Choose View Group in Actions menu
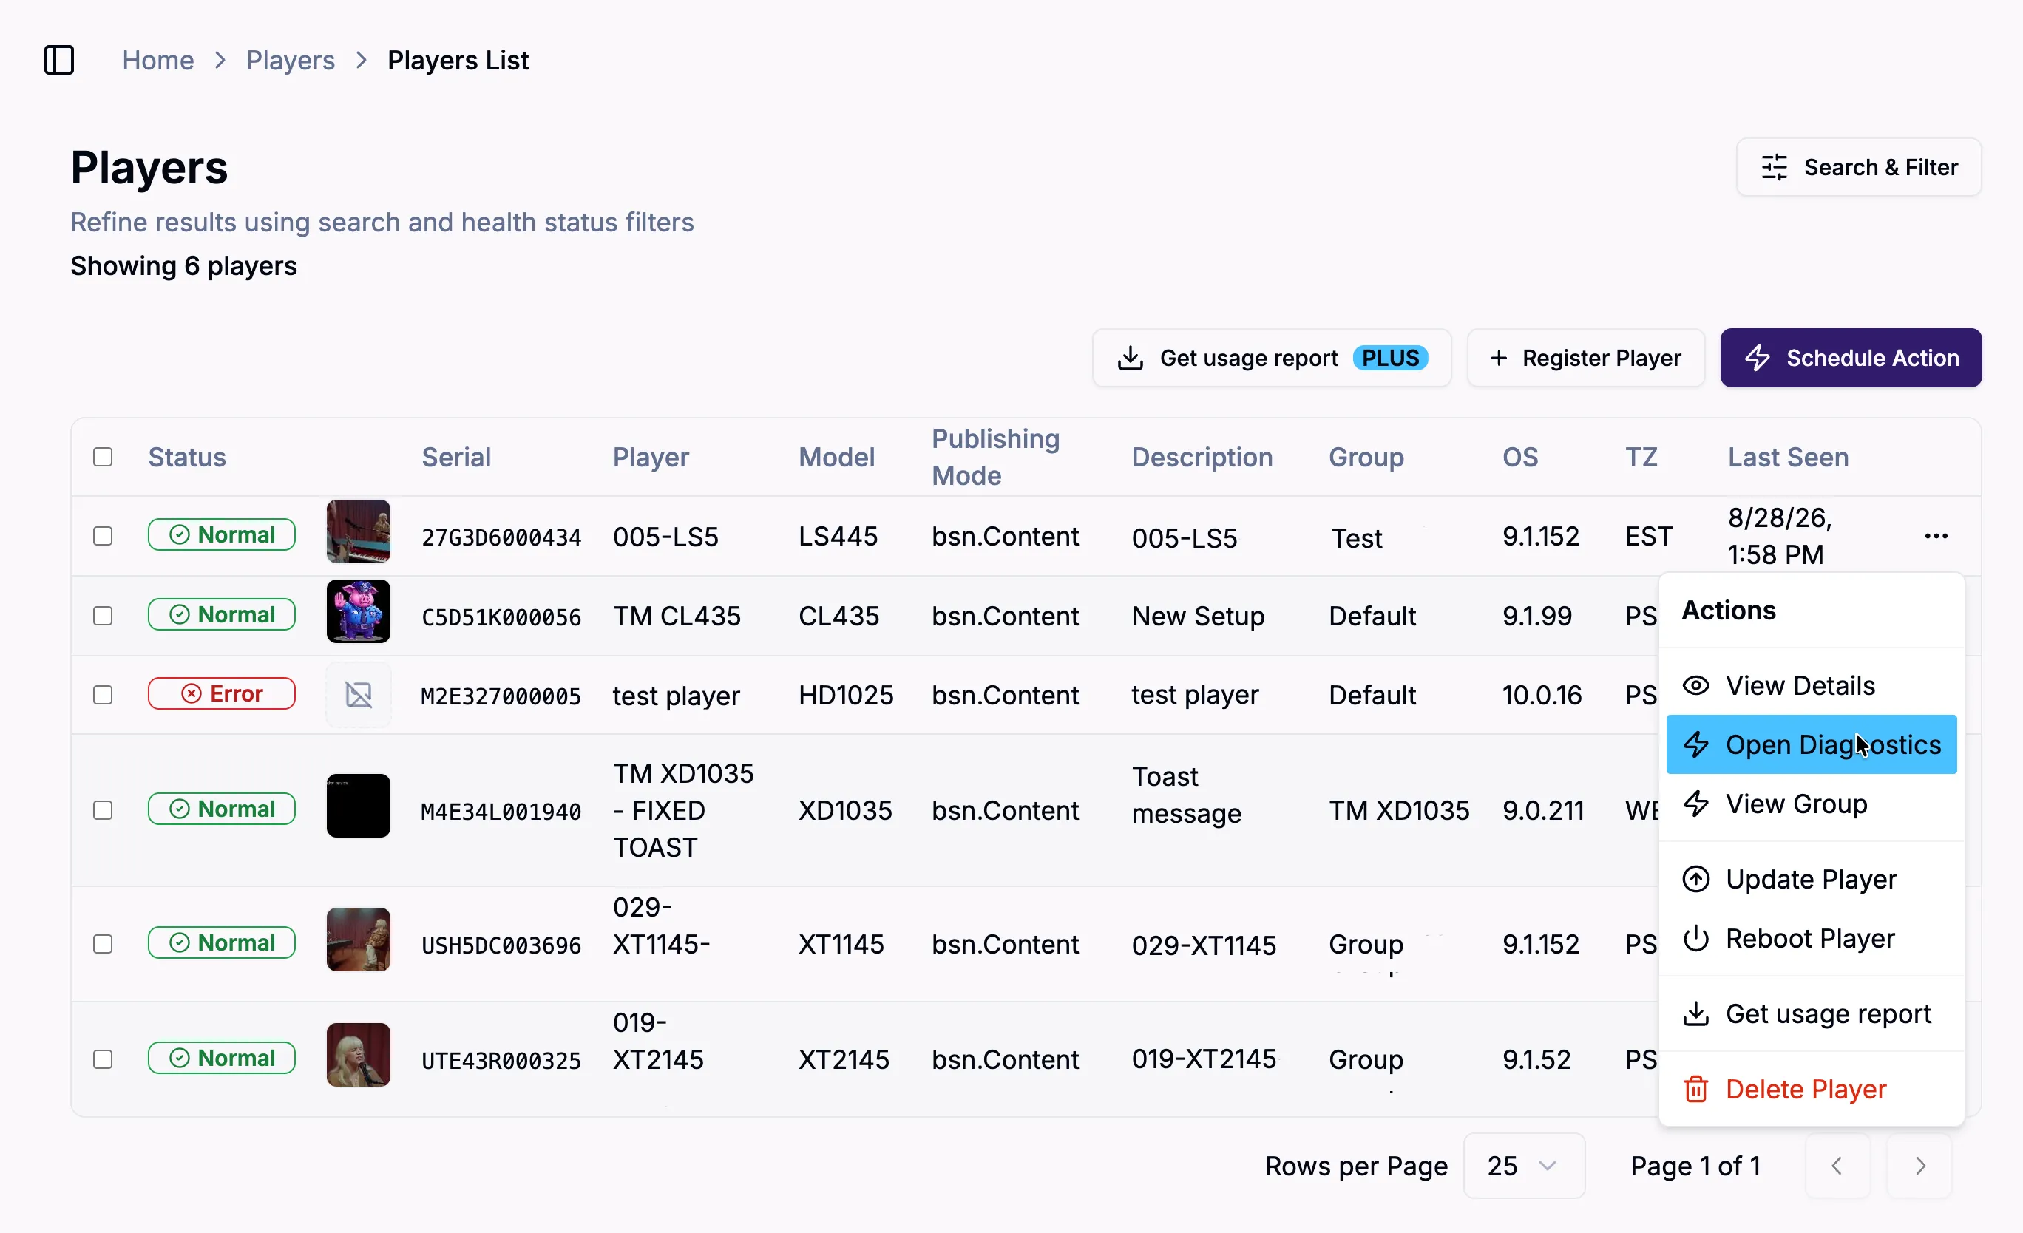 (x=1812, y=804)
